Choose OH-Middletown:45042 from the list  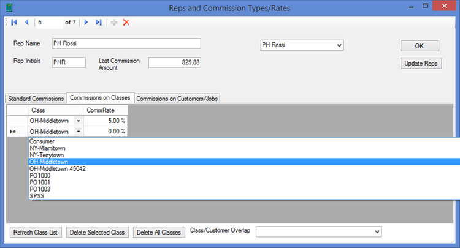244,168
